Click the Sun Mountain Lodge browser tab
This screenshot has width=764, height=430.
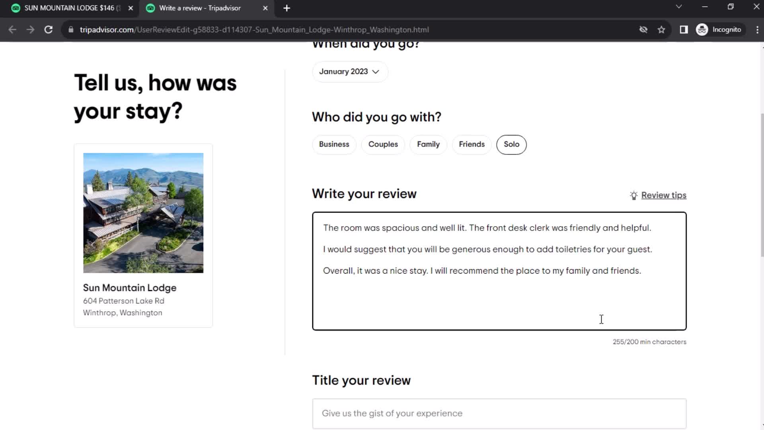coord(70,8)
